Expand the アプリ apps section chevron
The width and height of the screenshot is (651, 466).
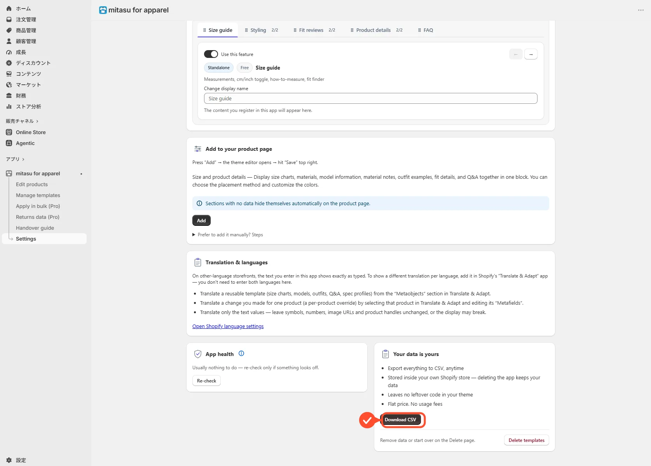click(23, 159)
